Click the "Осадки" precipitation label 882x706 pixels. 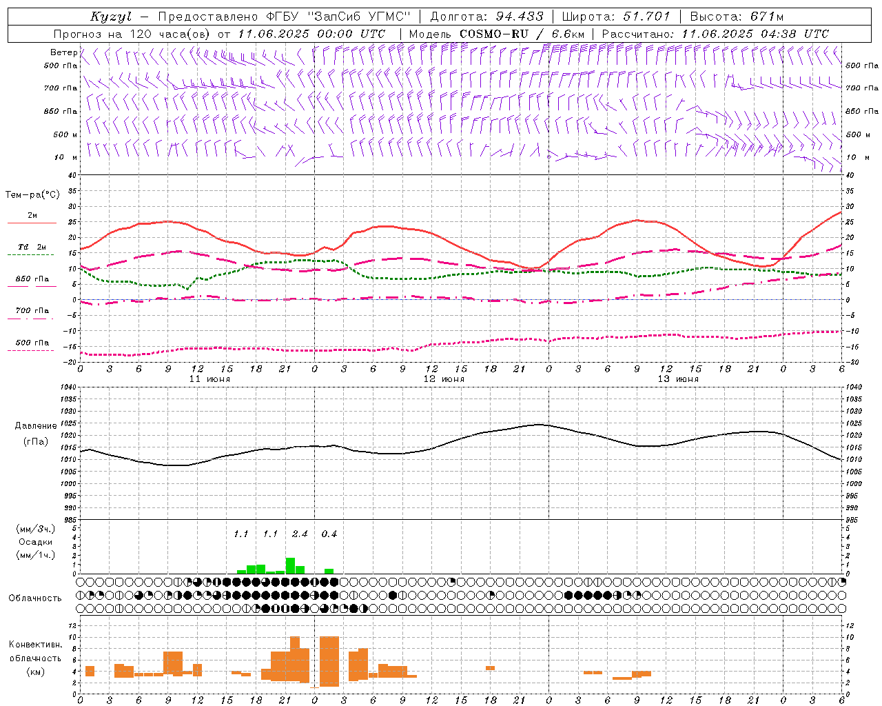(36, 542)
